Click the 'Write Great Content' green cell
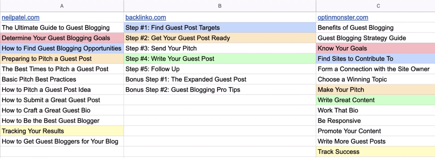Screen dimensions: 435x158 [346, 100]
